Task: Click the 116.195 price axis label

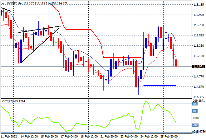Action: (x=199, y=5)
